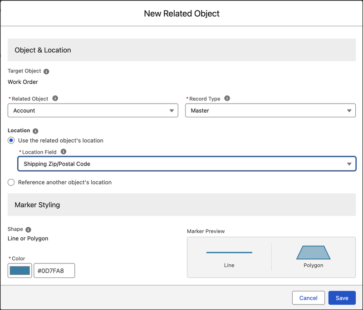363x310 pixels.
Task: Click the Target Object info icon
Action: [x=46, y=72]
